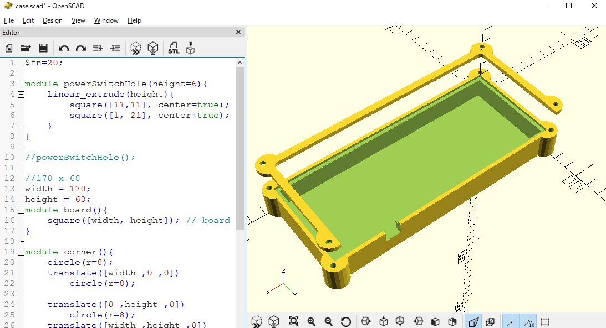Click the 'translate([width ,0 ,0])' line
606x328 pixels.
(x=113, y=273)
